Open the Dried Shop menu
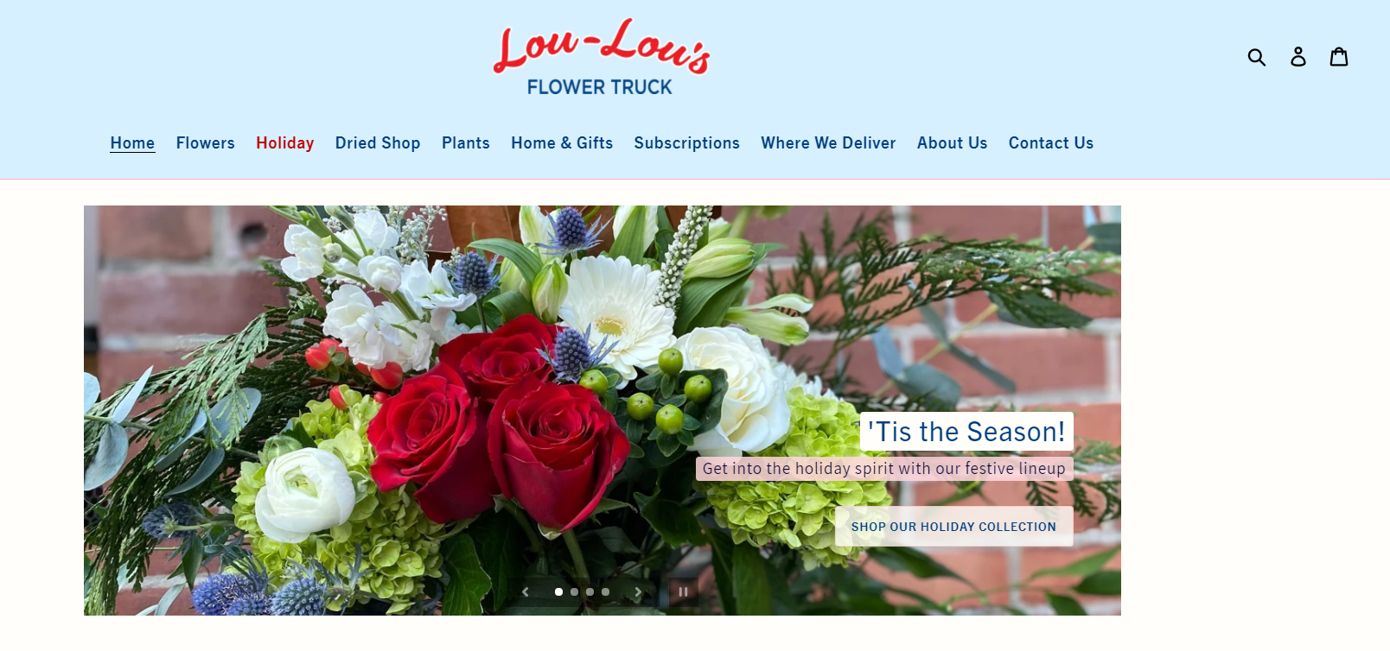1390x651 pixels. pyautogui.click(x=378, y=143)
